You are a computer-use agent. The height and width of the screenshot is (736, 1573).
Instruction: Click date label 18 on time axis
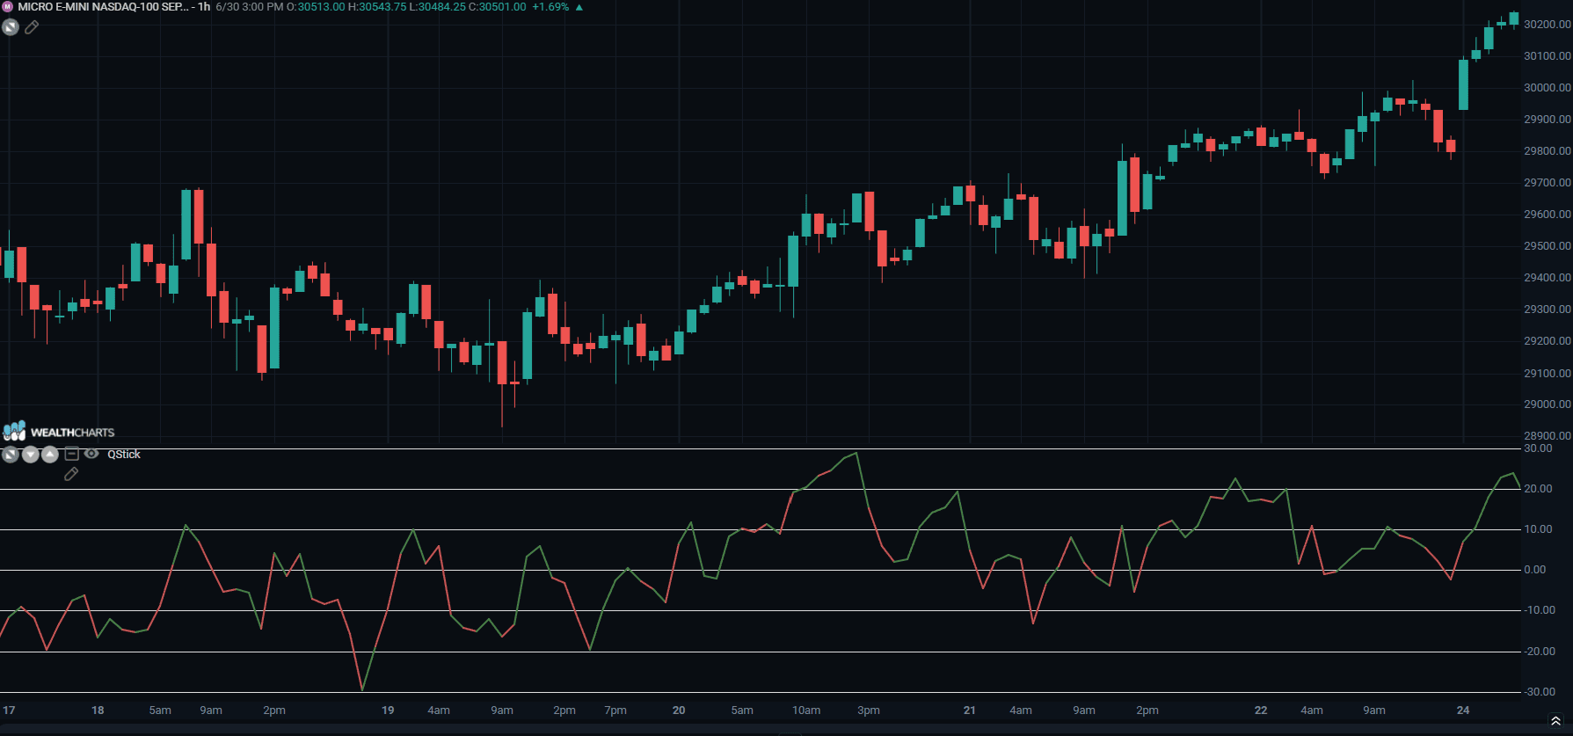pos(98,710)
